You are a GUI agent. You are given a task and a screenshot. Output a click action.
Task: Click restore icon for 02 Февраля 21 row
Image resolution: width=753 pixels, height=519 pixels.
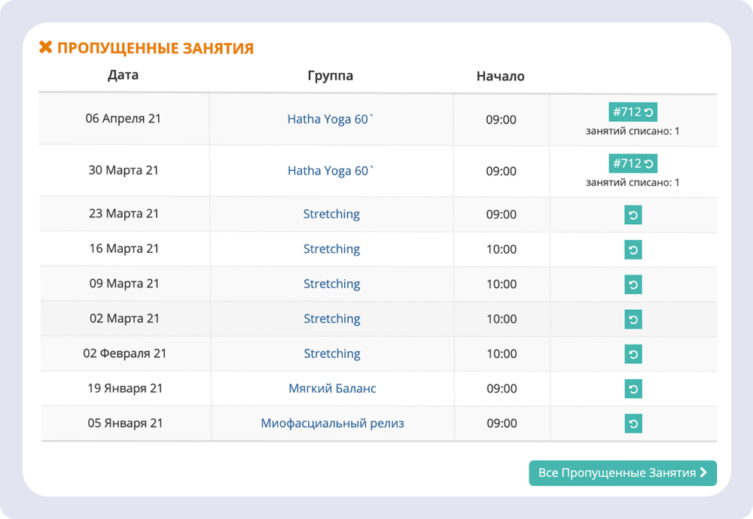click(633, 354)
